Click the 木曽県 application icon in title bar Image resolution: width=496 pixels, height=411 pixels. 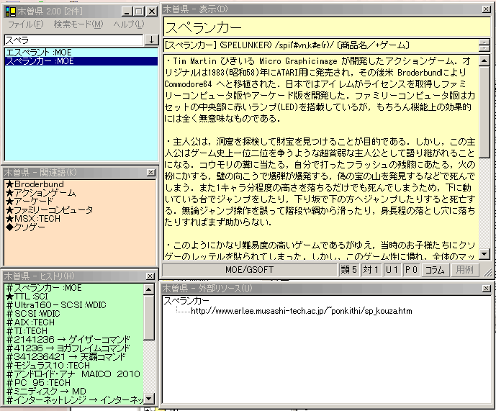pos(11,12)
